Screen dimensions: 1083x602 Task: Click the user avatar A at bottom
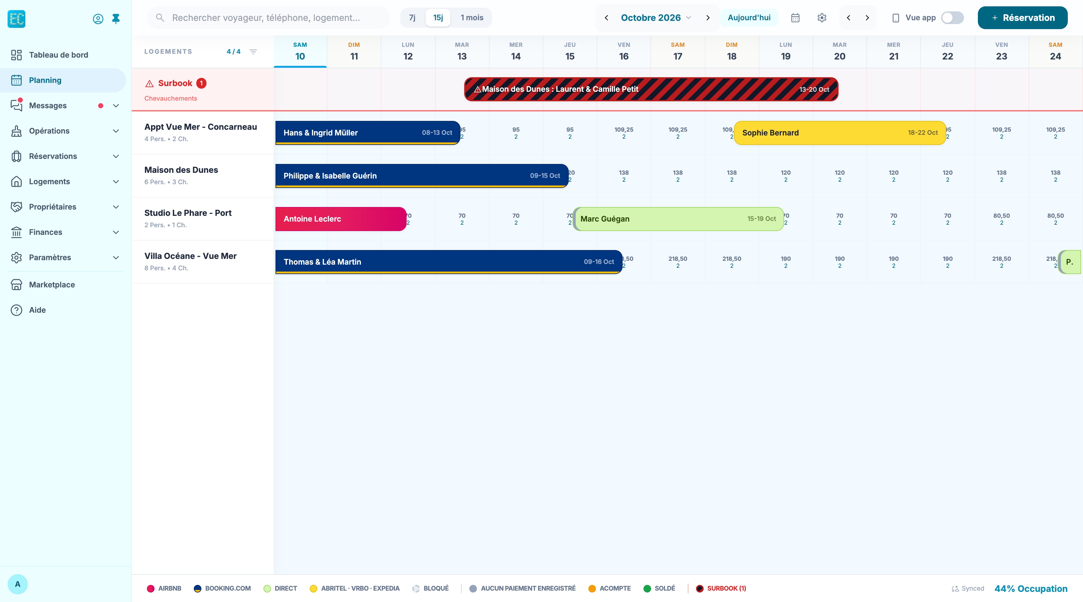coord(18,584)
